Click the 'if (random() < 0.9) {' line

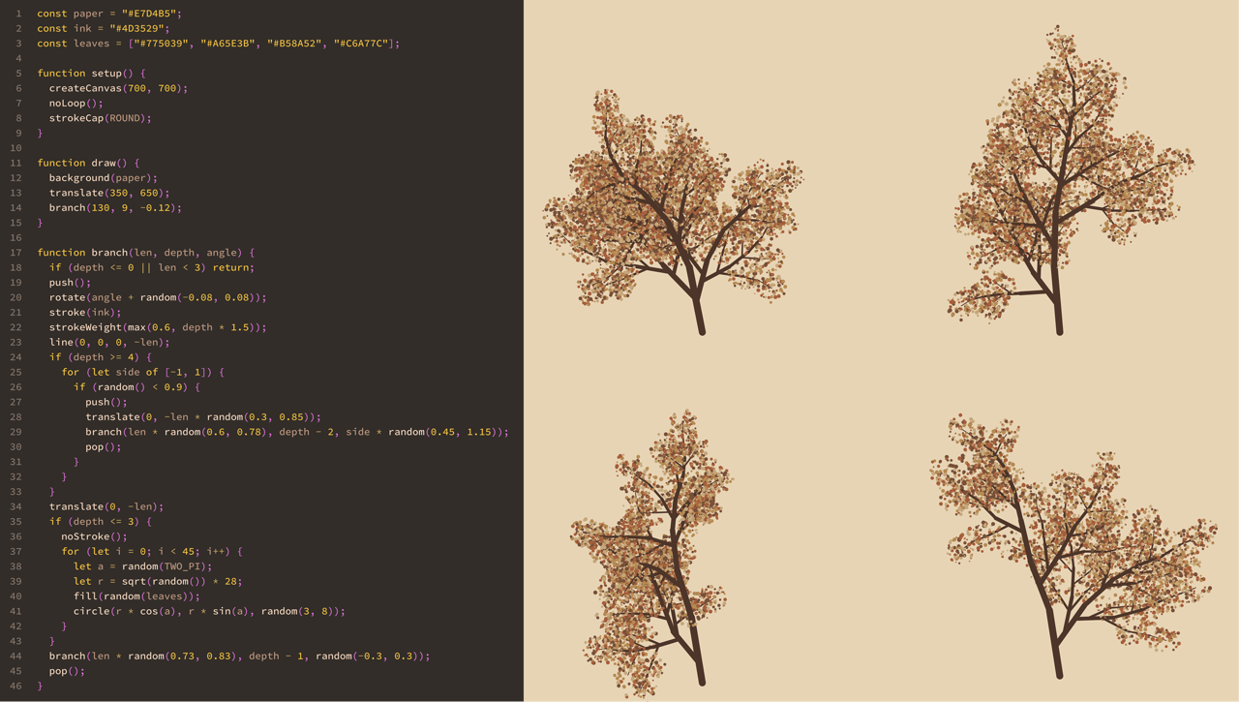coord(137,387)
